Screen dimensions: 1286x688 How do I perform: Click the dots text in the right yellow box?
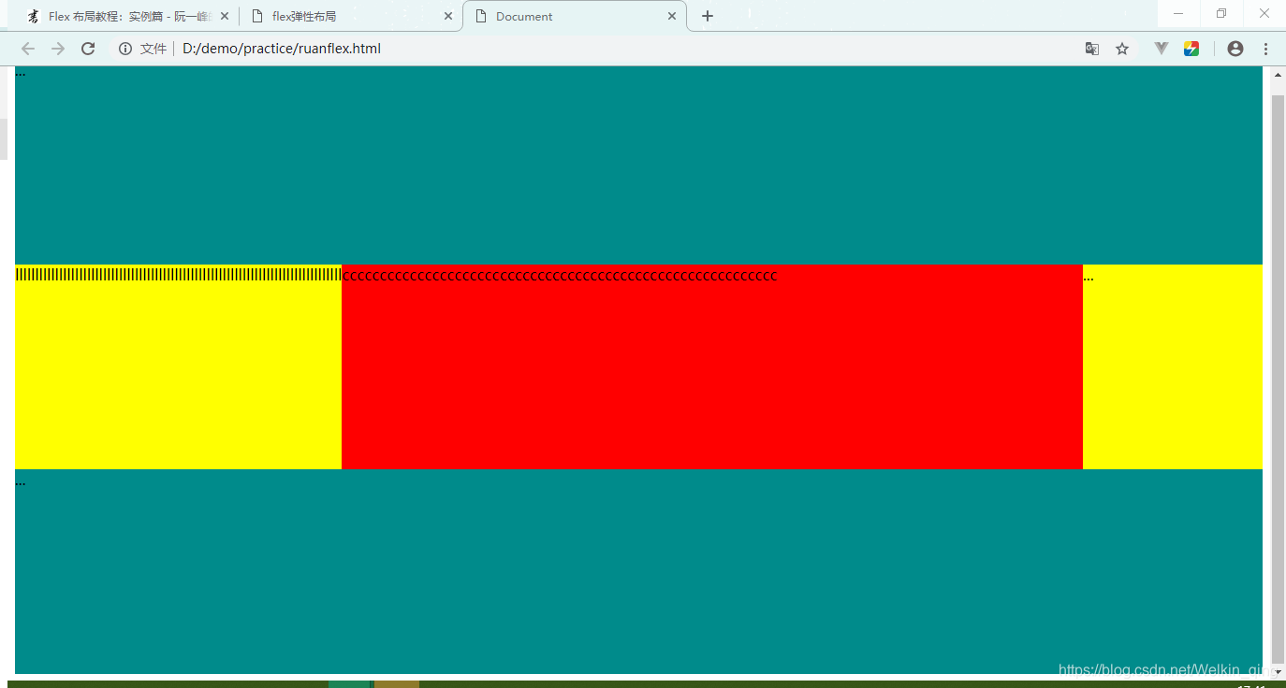click(x=1089, y=279)
